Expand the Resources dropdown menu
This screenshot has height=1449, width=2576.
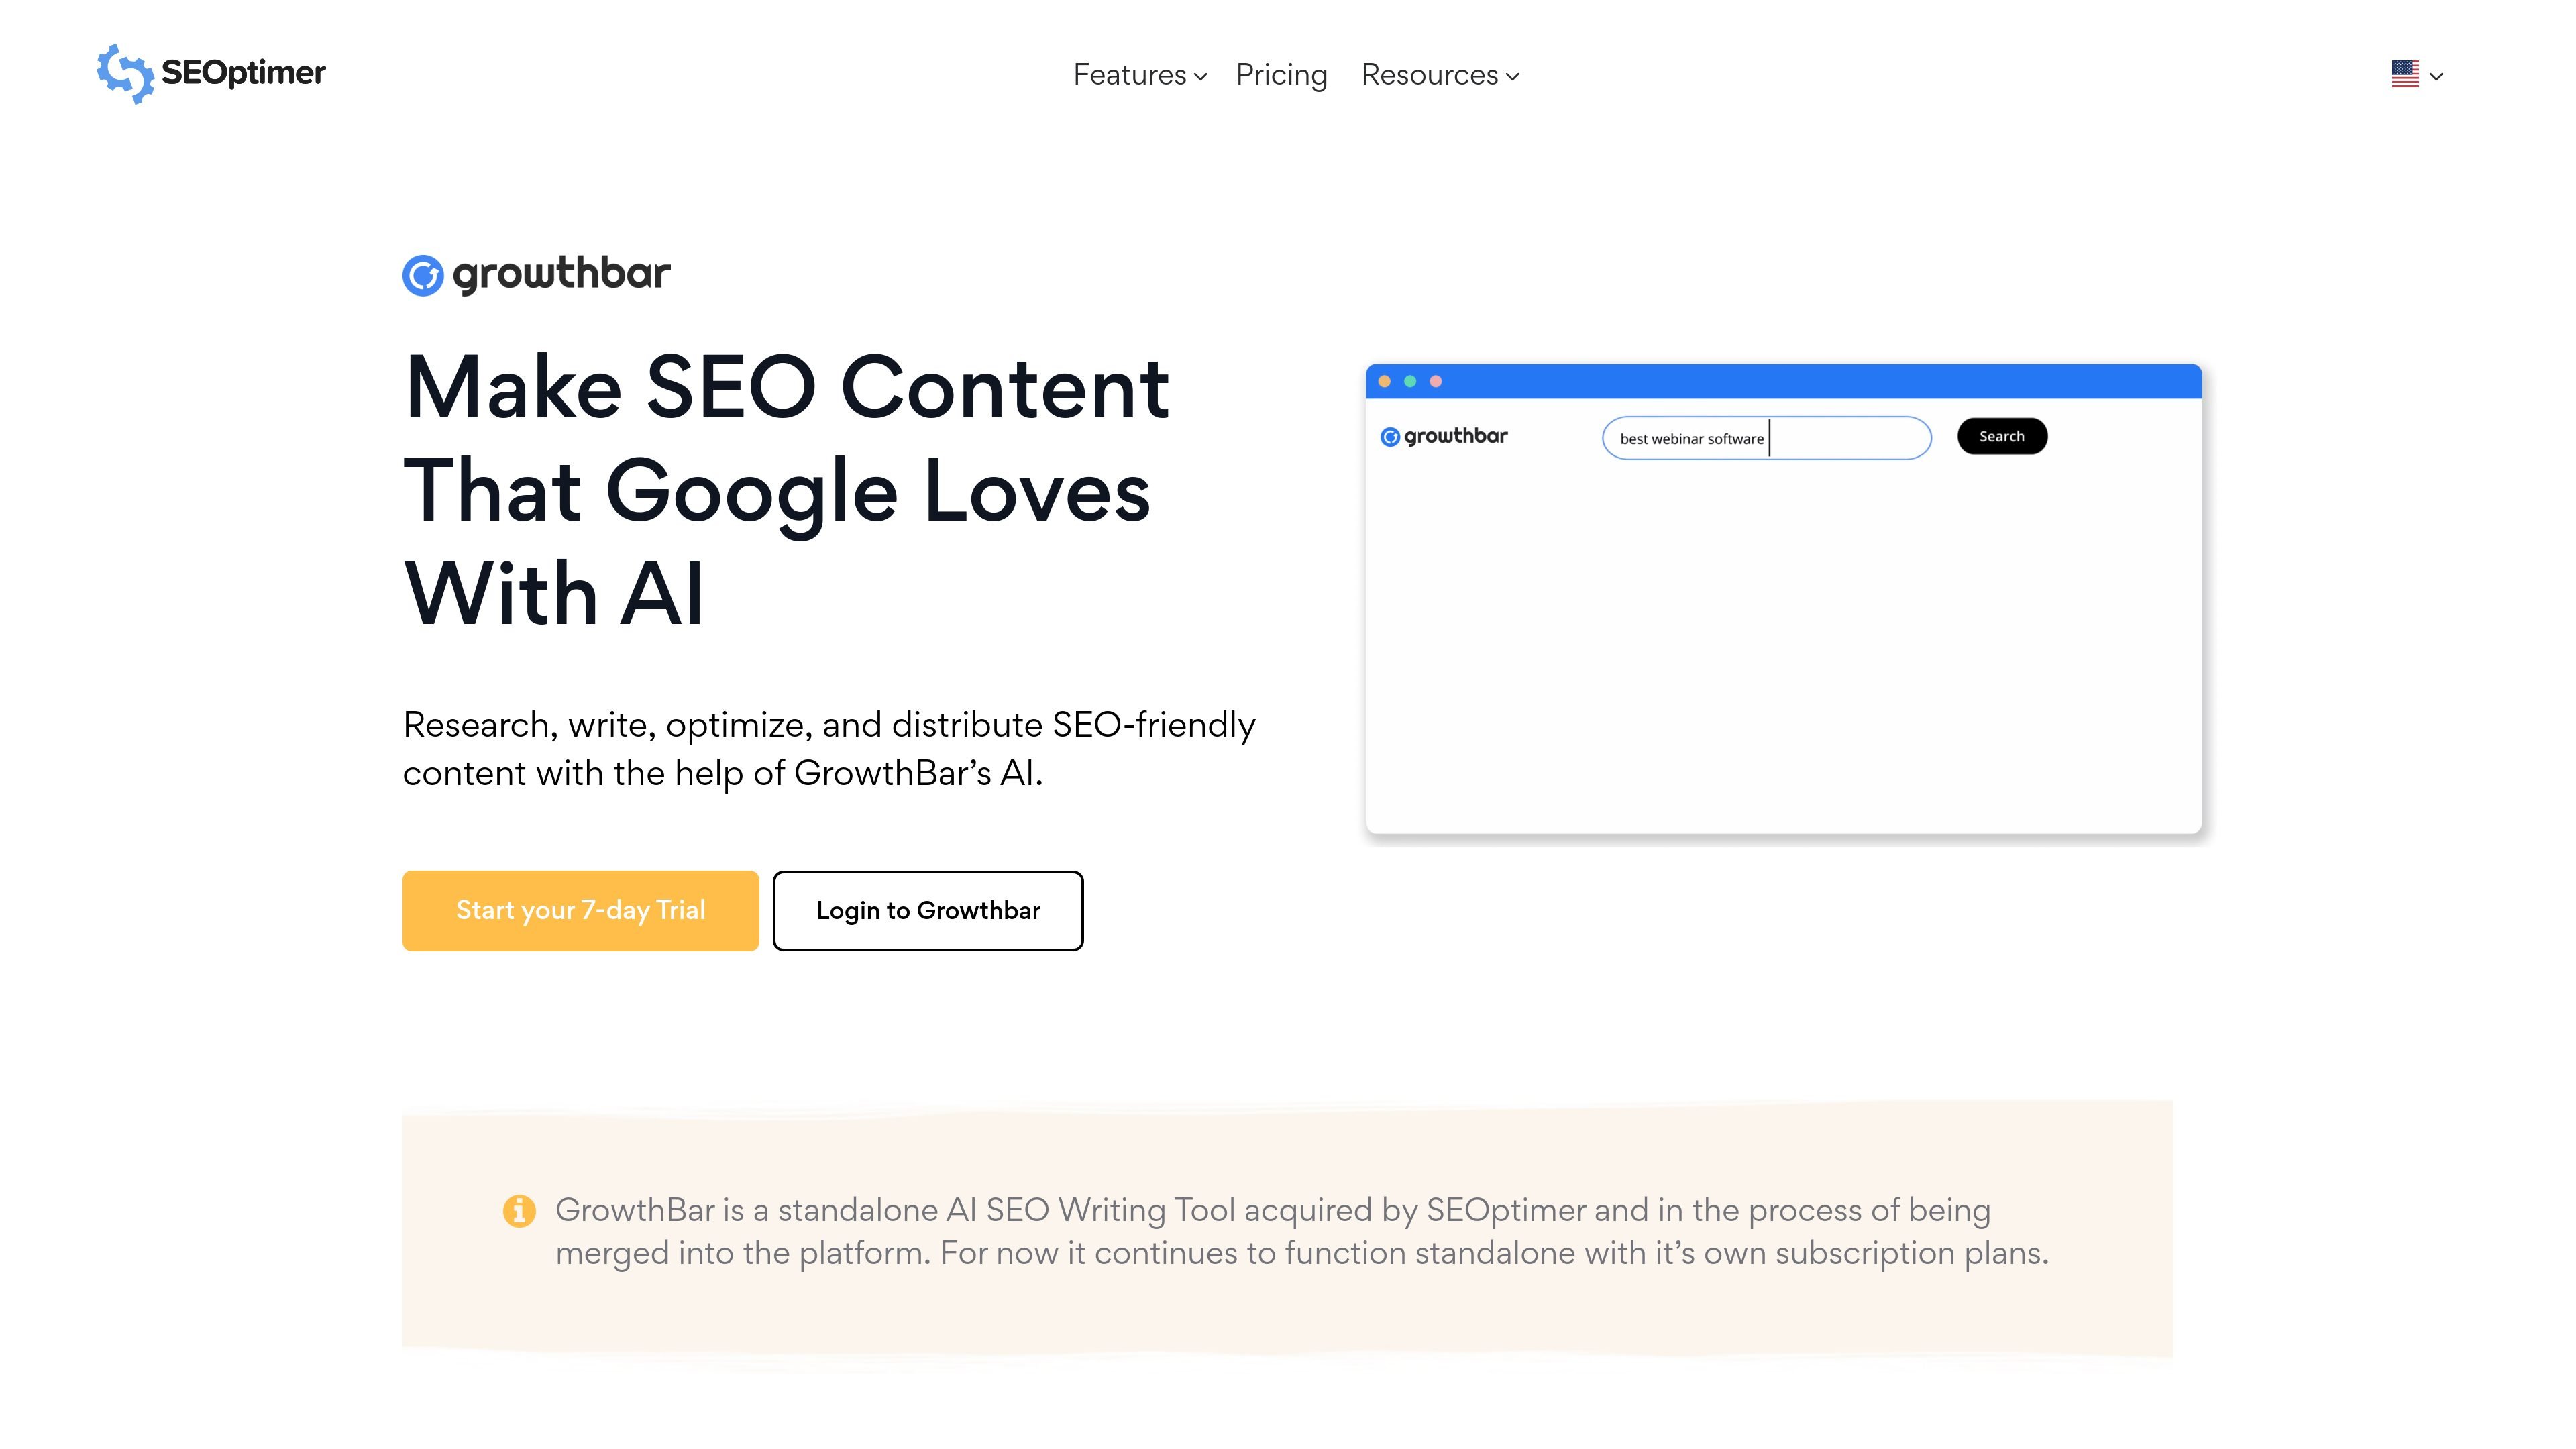pos(1440,75)
